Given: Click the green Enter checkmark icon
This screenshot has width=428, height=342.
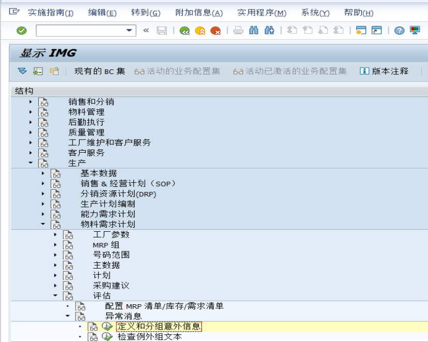Looking at the screenshot, I should 21,31.
